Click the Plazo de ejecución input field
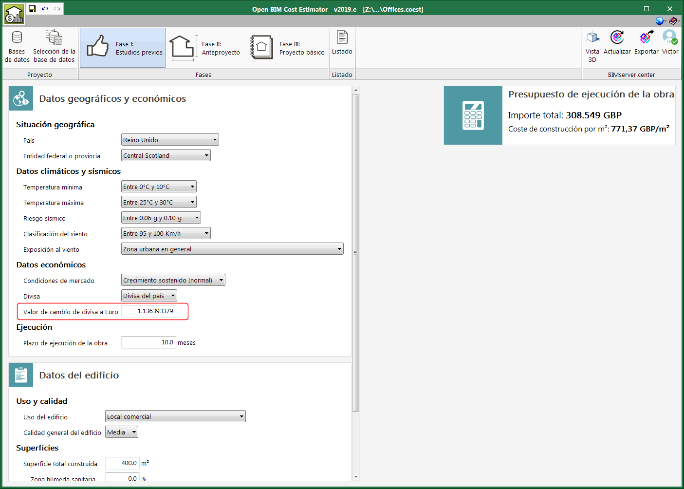 click(148, 342)
